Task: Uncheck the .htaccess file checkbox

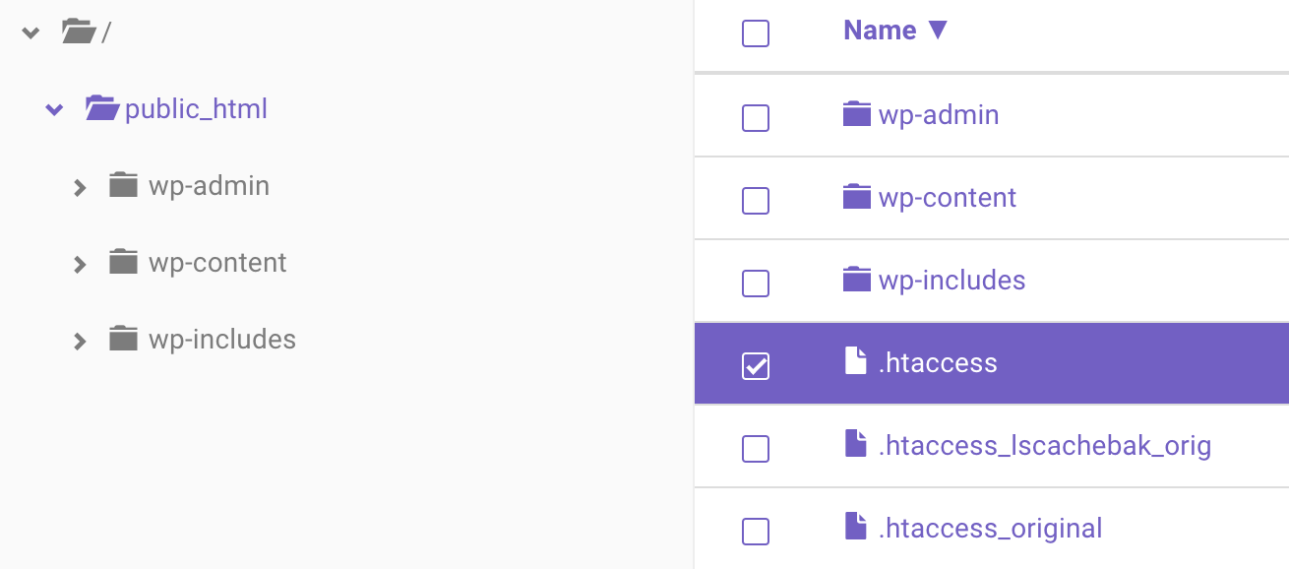Action: (756, 366)
